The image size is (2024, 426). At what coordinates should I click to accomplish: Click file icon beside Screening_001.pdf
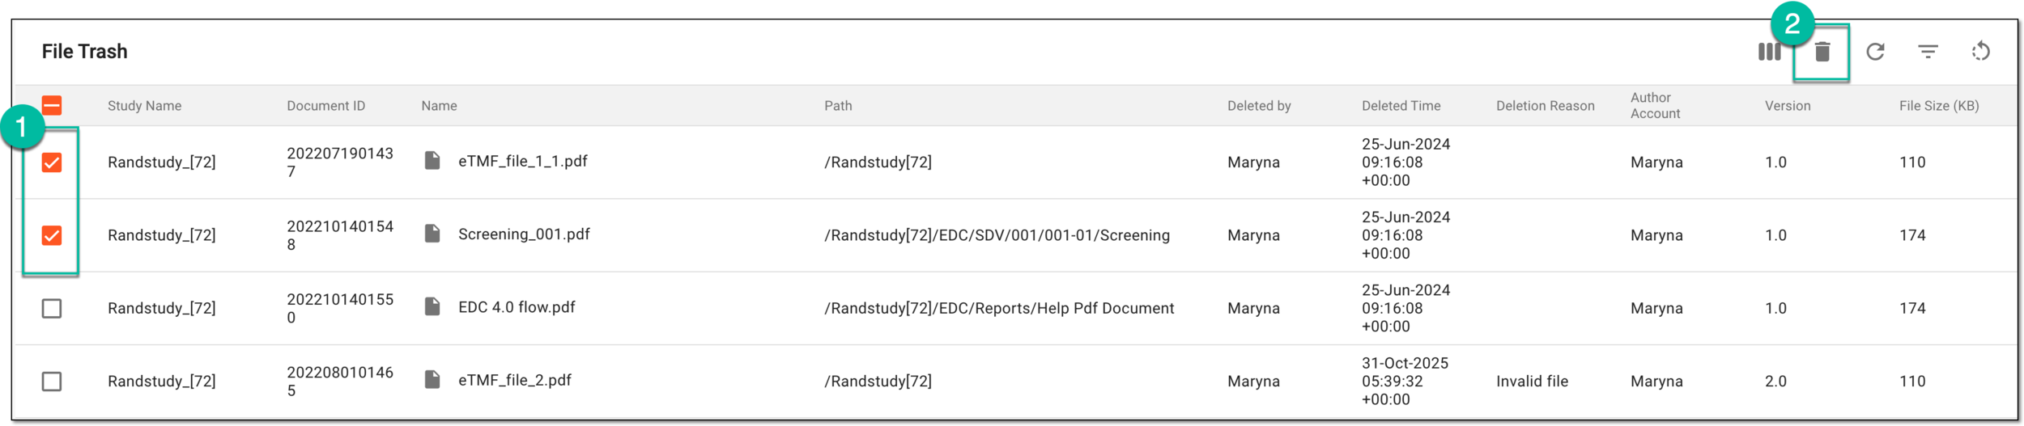432,234
